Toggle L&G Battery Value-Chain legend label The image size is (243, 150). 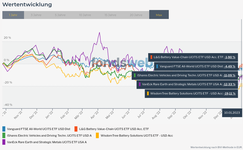click(114, 129)
